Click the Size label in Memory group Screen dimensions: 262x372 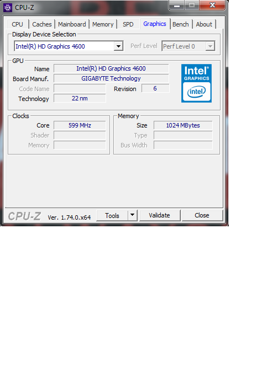pos(142,125)
